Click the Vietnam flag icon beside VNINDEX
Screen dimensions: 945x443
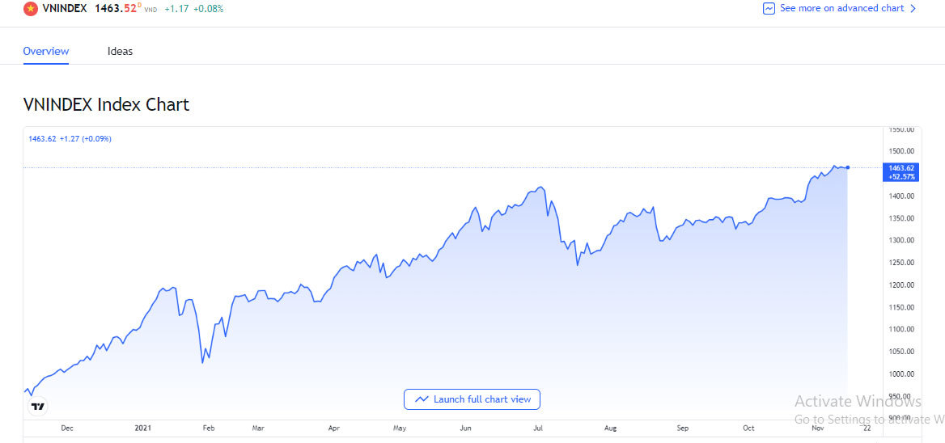pos(30,9)
